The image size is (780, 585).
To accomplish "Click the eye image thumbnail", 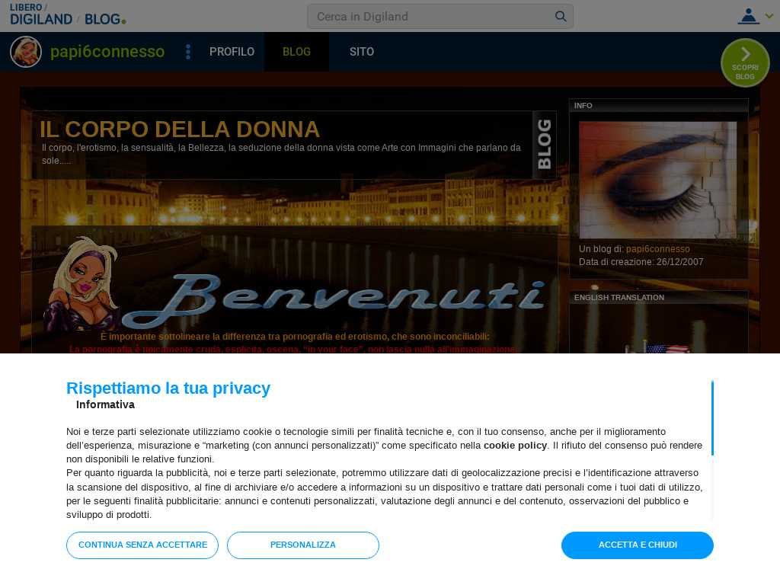I will click(657, 180).
